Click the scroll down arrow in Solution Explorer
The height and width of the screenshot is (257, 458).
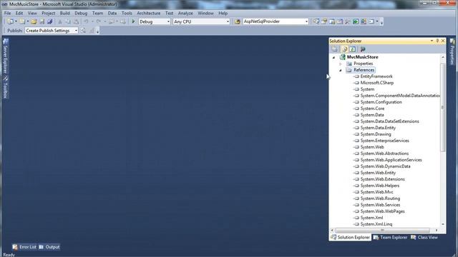pos(443,224)
